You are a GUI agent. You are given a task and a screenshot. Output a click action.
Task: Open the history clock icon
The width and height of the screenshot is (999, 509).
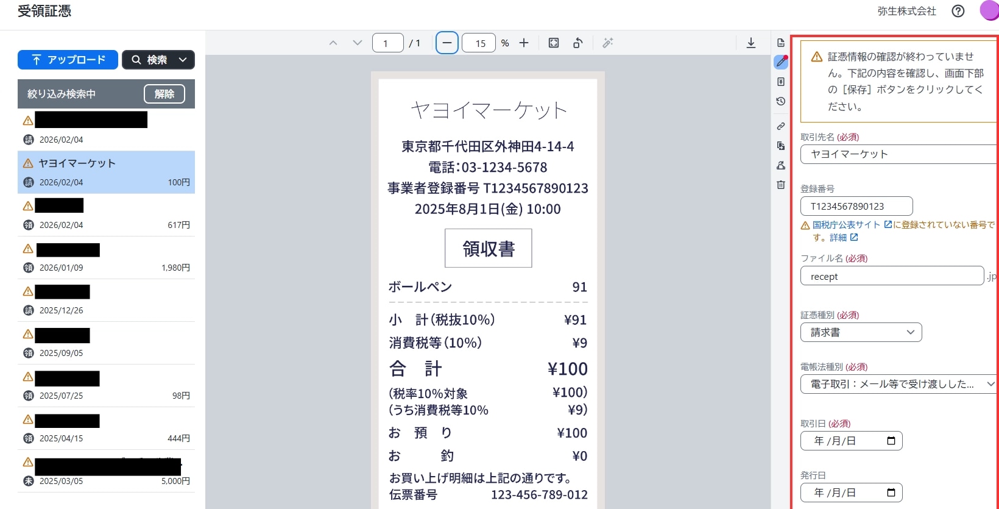point(781,101)
